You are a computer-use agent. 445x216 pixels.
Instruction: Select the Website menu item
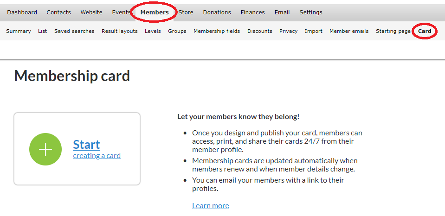coord(91,13)
